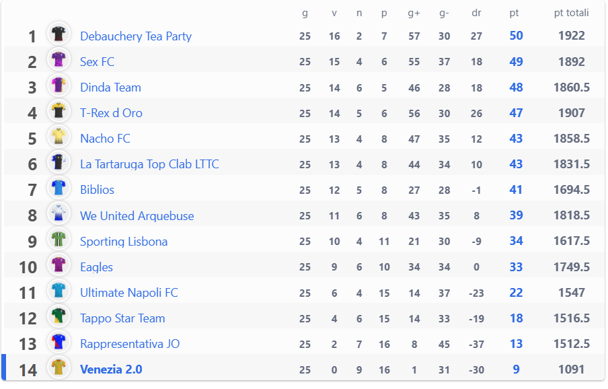
Task: Click Sex FC's 49 points value
Action: [516, 62]
